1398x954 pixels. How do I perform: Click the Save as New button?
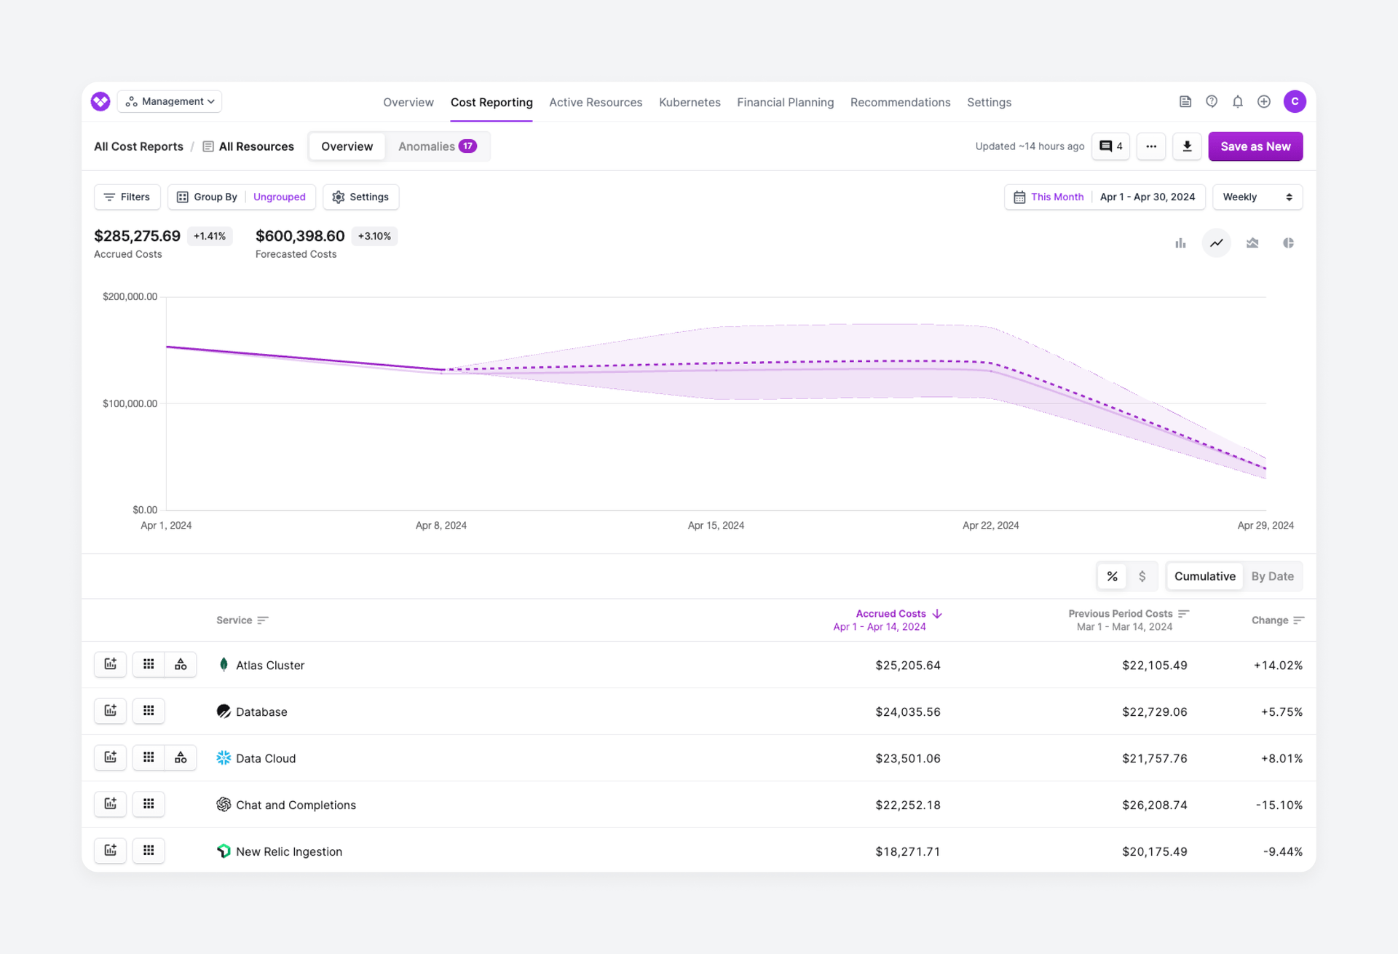(x=1255, y=146)
